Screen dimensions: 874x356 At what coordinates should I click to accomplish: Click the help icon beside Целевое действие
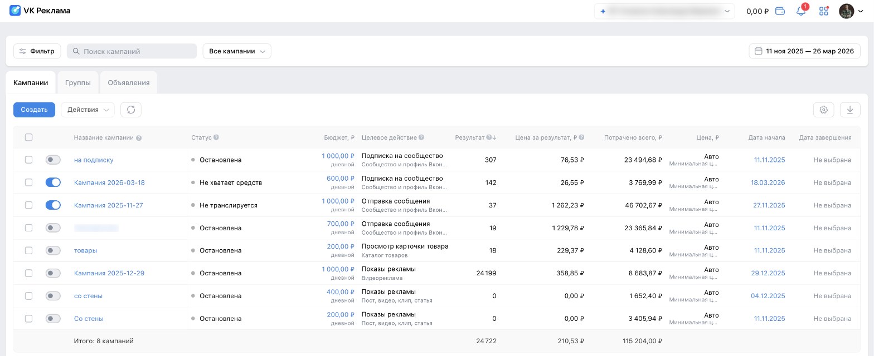tap(421, 137)
